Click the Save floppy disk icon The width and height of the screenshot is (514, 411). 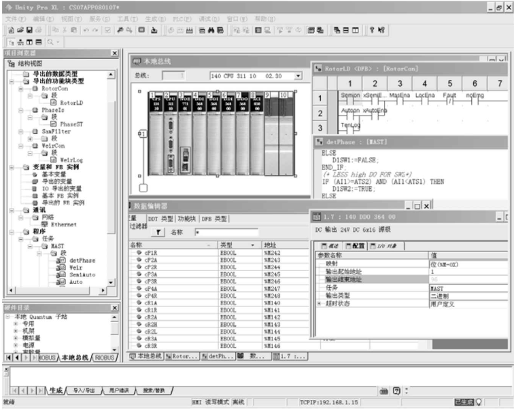[x=29, y=30]
